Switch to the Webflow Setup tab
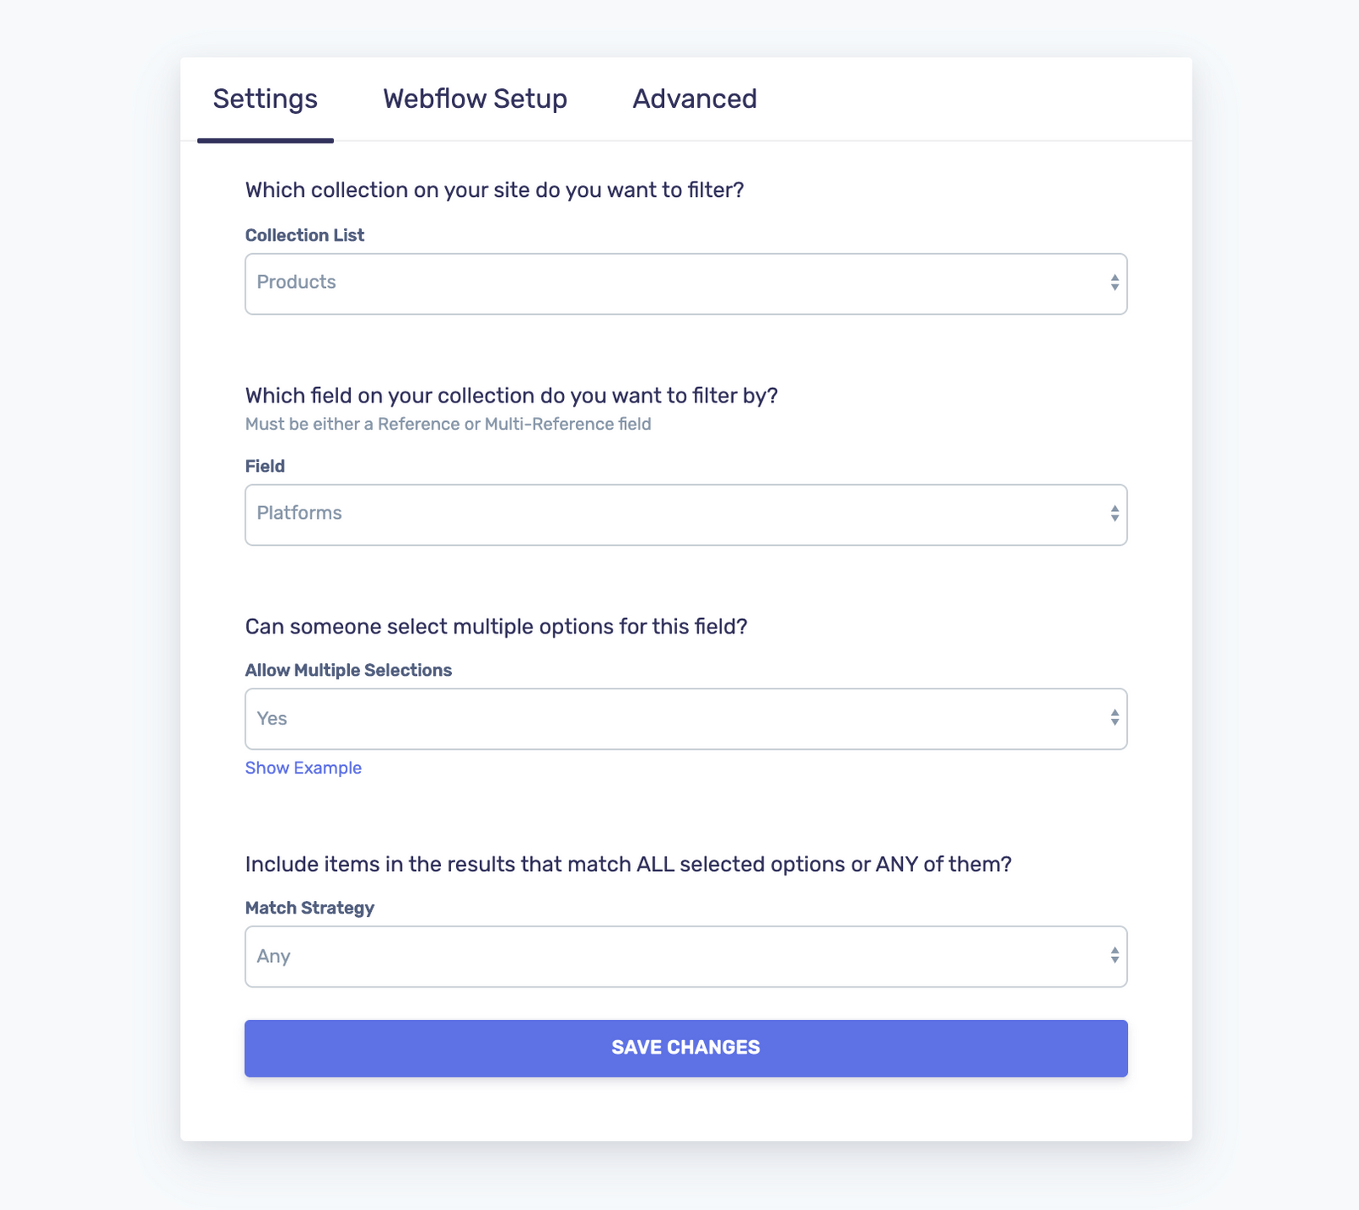The height and width of the screenshot is (1210, 1359). pyautogui.click(x=475, y=99)
